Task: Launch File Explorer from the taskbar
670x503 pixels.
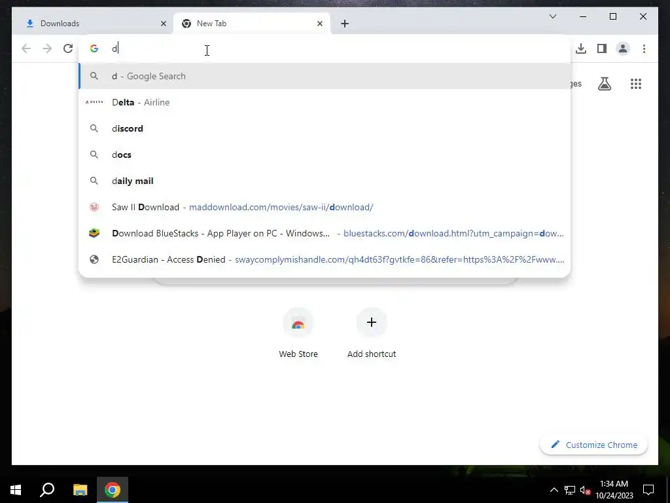Action: [x=80, y=490]
